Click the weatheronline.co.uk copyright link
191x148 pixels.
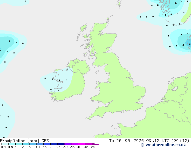point(163,145)
